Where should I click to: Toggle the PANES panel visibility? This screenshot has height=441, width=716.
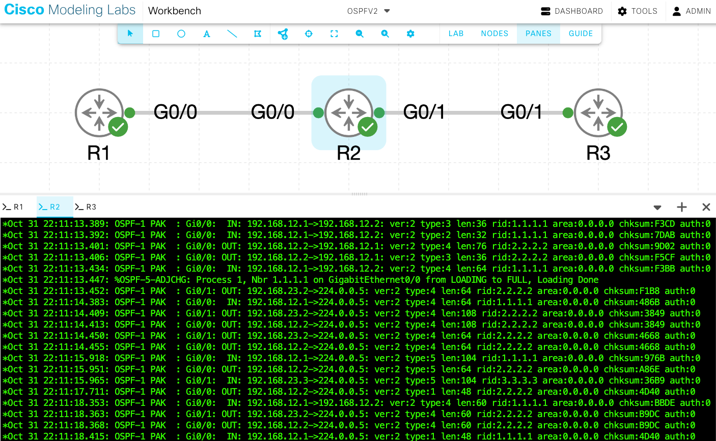[x=538, y=33]
